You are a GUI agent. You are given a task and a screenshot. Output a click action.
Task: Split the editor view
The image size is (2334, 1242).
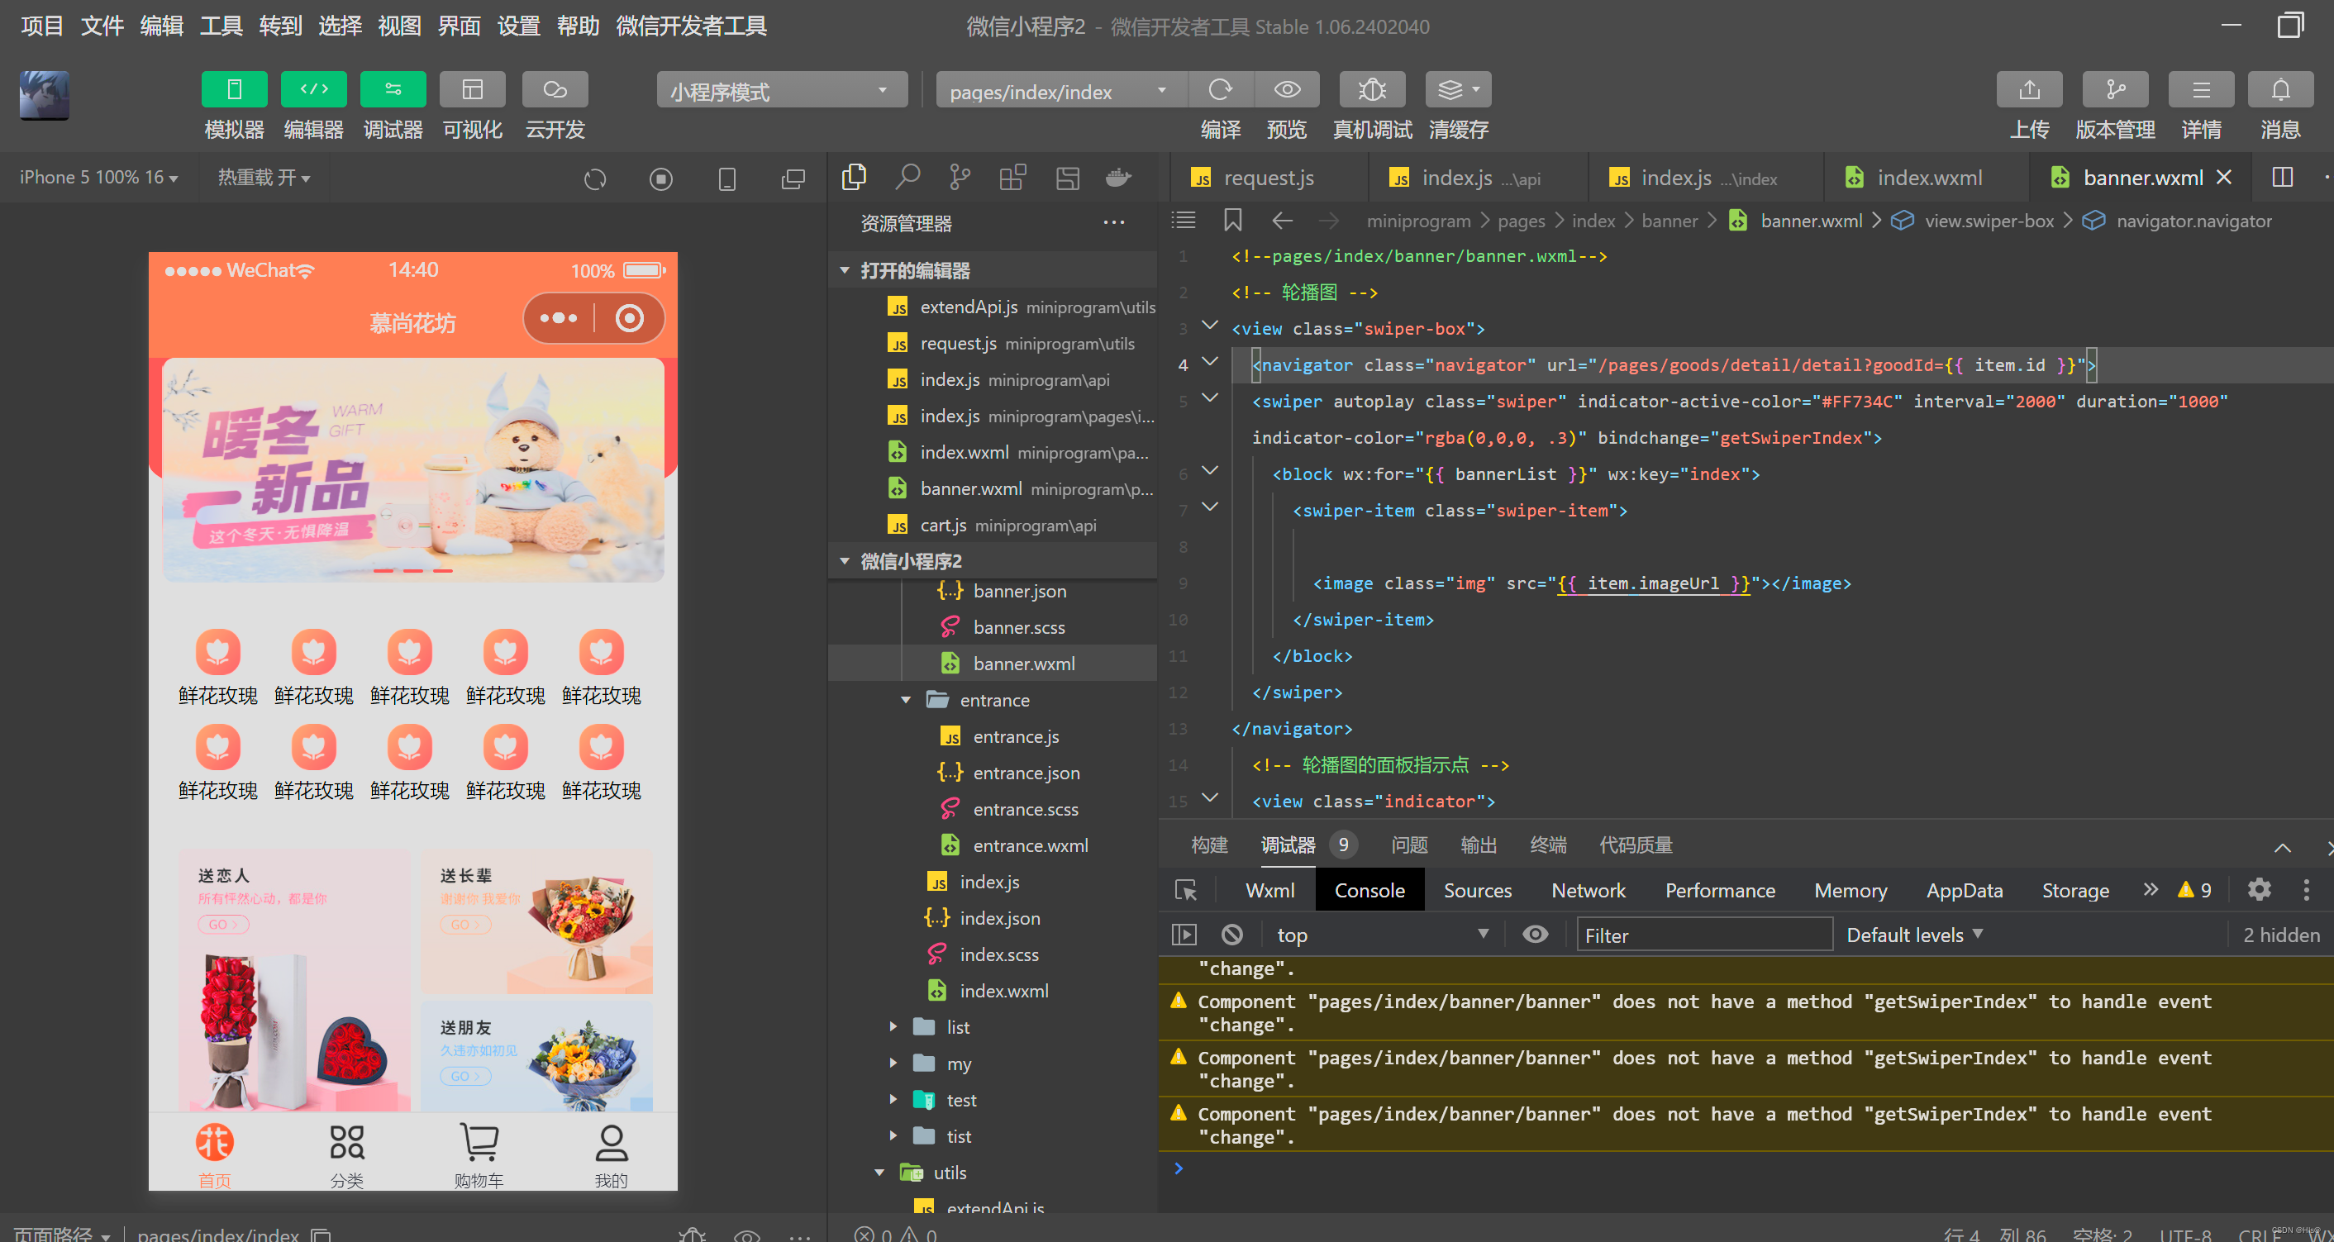tap(2281, 177)
